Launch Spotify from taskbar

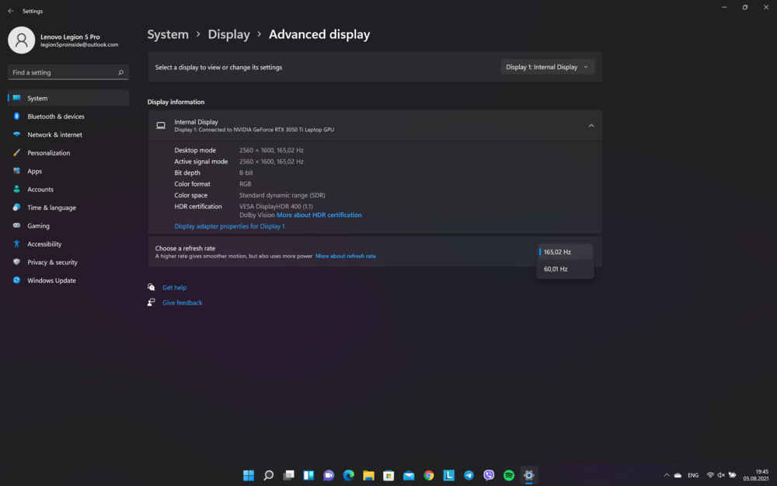coord(509,476)
